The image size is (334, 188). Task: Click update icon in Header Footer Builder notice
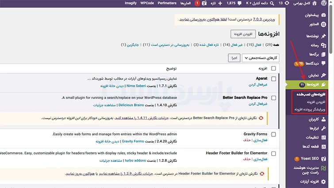[x=262, y=174]
